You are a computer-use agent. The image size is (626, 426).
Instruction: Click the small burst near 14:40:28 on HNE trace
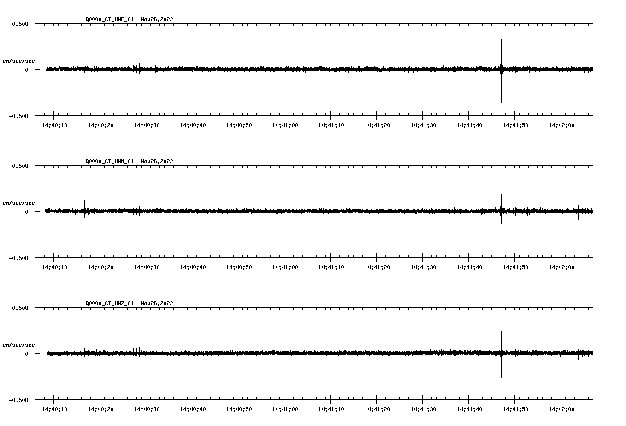tap(138, 69)
